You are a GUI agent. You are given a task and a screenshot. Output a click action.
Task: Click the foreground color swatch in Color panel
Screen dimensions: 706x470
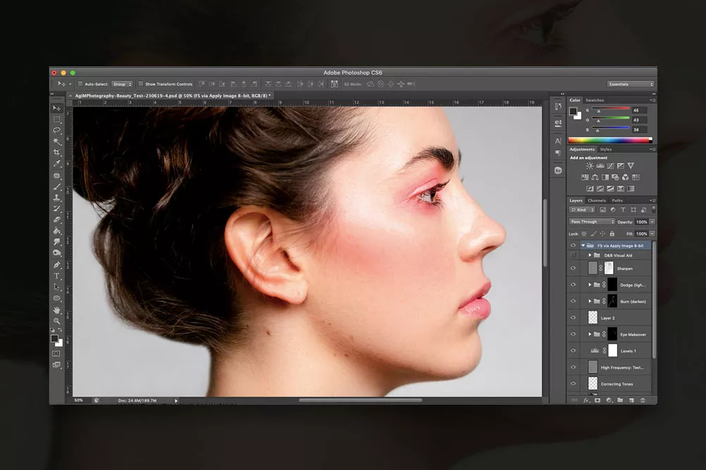click(x=573, y=111)
